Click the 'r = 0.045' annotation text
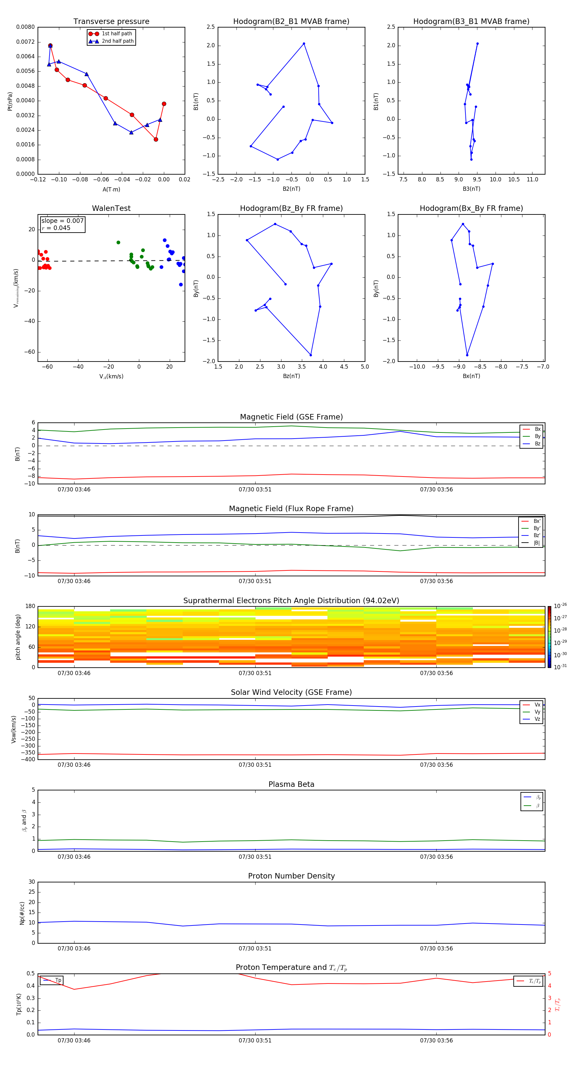The height and width of the screenshot is (1069, 583). pos(56,228)
